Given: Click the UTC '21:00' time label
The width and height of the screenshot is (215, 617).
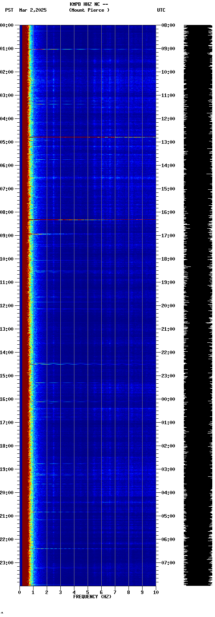Looking at the screenshot, I should coord(168,329).
